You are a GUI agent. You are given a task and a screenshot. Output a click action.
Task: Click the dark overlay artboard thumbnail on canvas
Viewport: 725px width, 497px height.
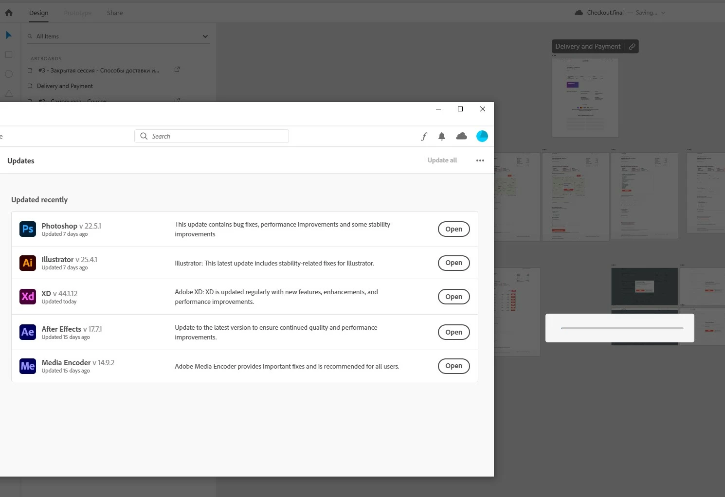(x=644, y=286)
